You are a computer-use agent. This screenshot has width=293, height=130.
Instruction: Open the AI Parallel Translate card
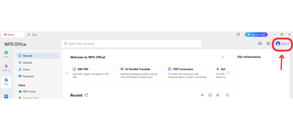140,73
